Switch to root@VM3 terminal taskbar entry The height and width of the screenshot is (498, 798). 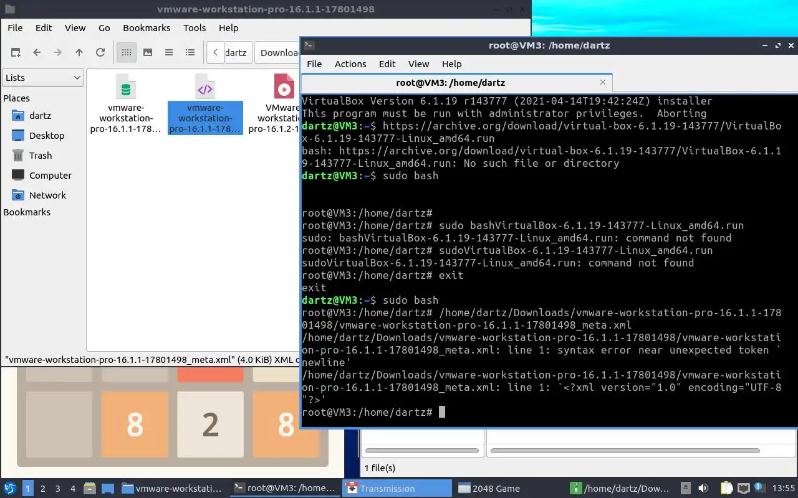(284, 489)
